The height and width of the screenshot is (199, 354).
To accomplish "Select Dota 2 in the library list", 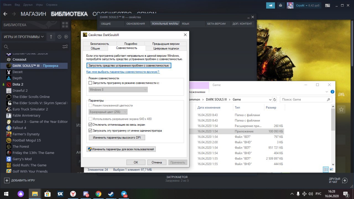I will [18, 84].
